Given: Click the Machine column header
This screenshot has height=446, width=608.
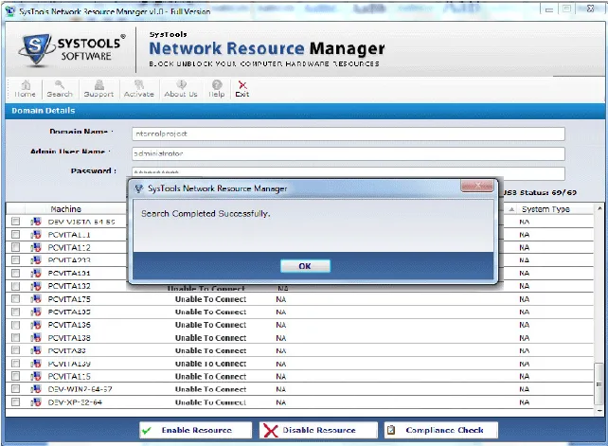Looking at the screenshot, I should tap(66, 209).
